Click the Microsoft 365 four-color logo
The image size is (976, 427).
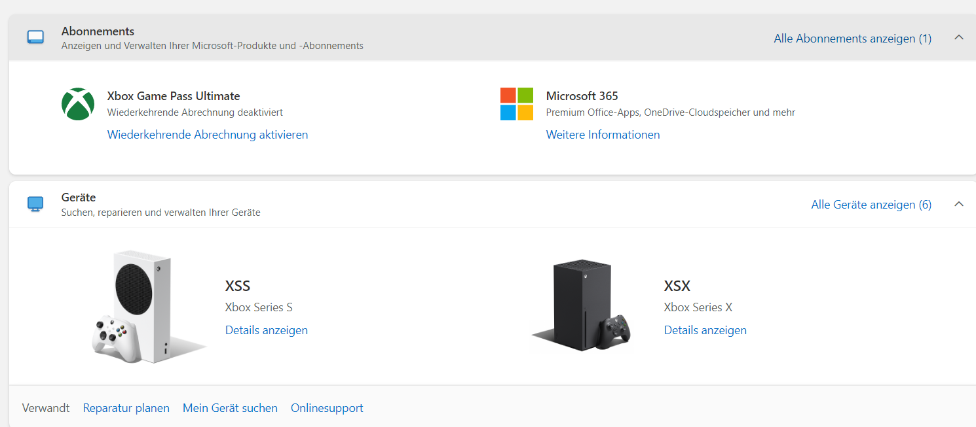pos(517,104)
